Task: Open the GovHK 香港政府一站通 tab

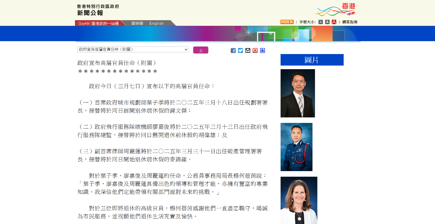Action: 98,24
